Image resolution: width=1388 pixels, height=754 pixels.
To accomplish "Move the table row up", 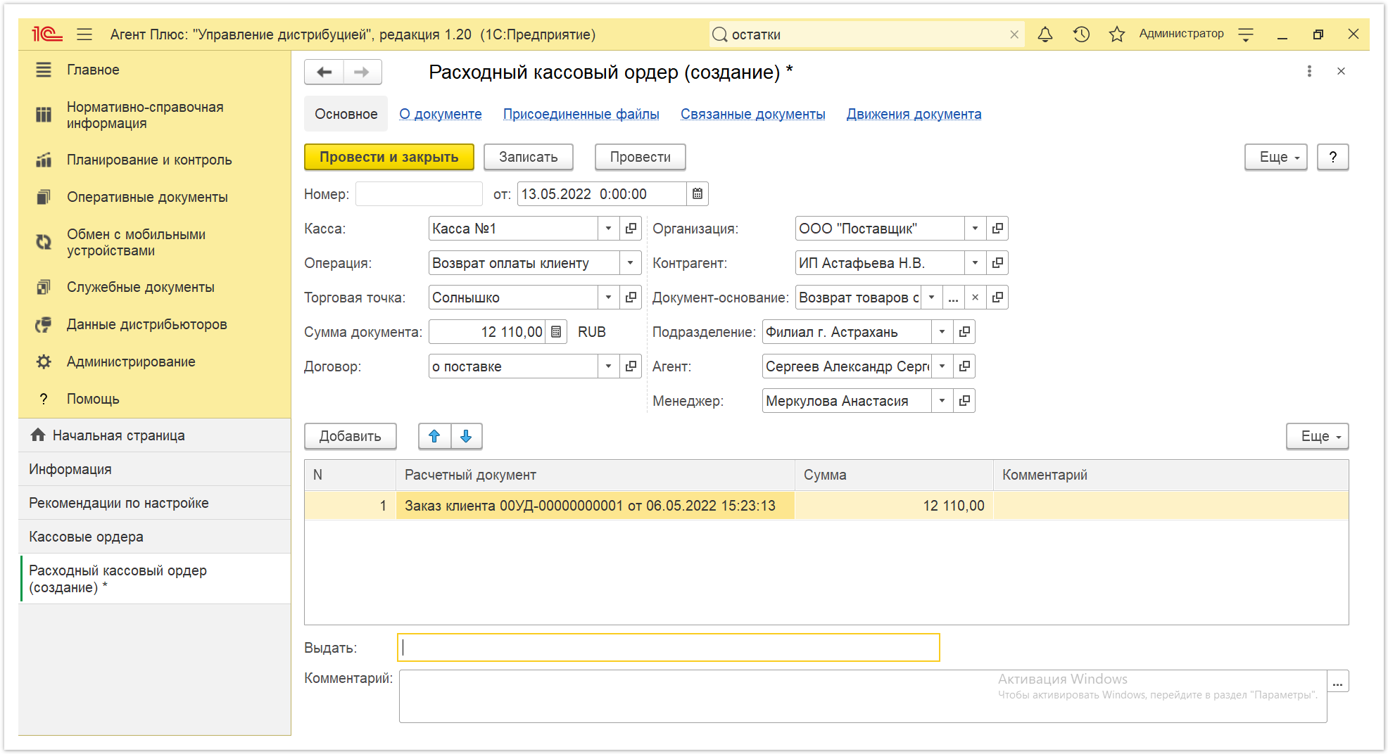I will click(x=434, y=436).
